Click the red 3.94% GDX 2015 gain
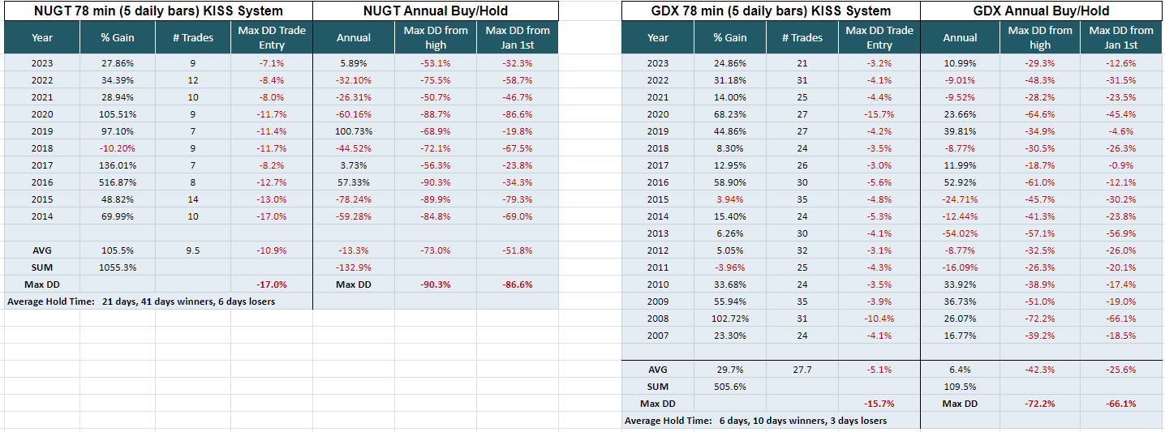Viewport: 1165px width, 432px height. click(730, 199)
